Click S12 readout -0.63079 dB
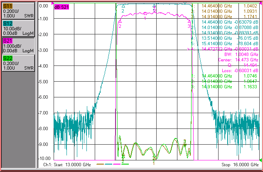Image resolution: width=263 pixels, height=172 pixels. coord(246,22)
